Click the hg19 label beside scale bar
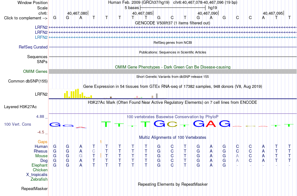 pyautogui.click(x=213, y=8)
